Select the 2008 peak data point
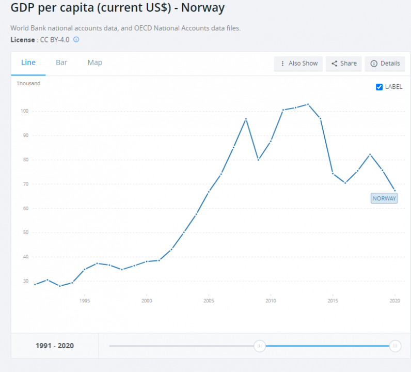The width and height of the screenshot is (411, 372). point(246,119)
